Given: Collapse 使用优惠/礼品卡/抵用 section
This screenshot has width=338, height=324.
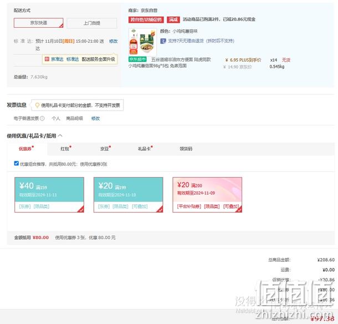Looking at the screenshot, I should [x=60, y=135].
